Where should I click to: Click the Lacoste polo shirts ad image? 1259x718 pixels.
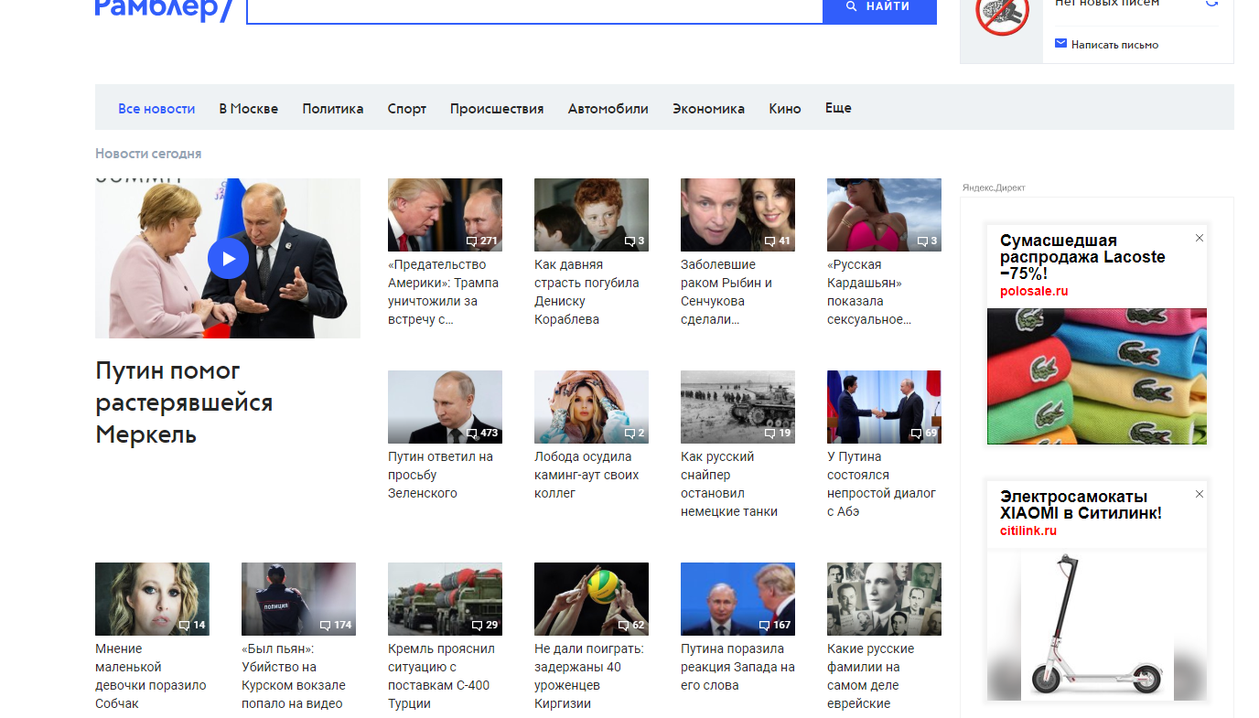pyautogui.click(x=1097, y=376)
